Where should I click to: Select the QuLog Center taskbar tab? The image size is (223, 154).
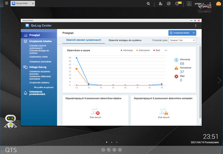(x=23, y=3)
